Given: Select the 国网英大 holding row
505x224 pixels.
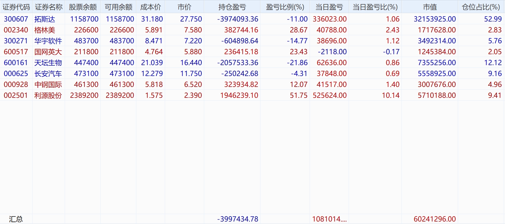Looking at the screenshot, I should pyautogui.click(x=48, y=52).
